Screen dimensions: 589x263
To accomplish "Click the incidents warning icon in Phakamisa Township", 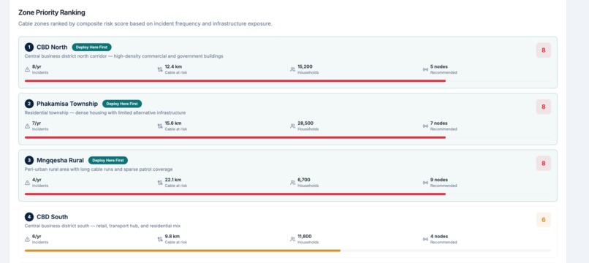I will click(x=27, y=126).
